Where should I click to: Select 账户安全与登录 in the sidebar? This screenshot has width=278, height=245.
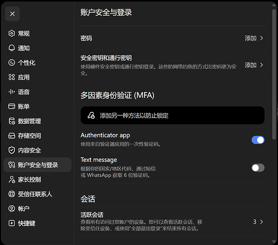click(x=37, y=165)
